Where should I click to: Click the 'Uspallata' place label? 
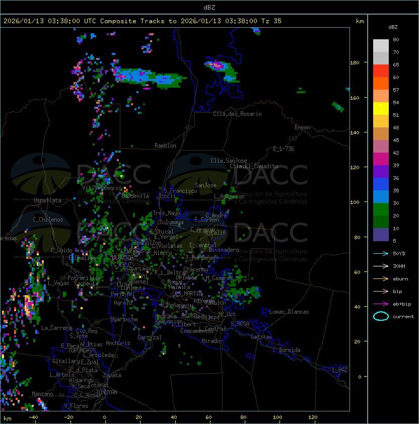tap(47, 200)
